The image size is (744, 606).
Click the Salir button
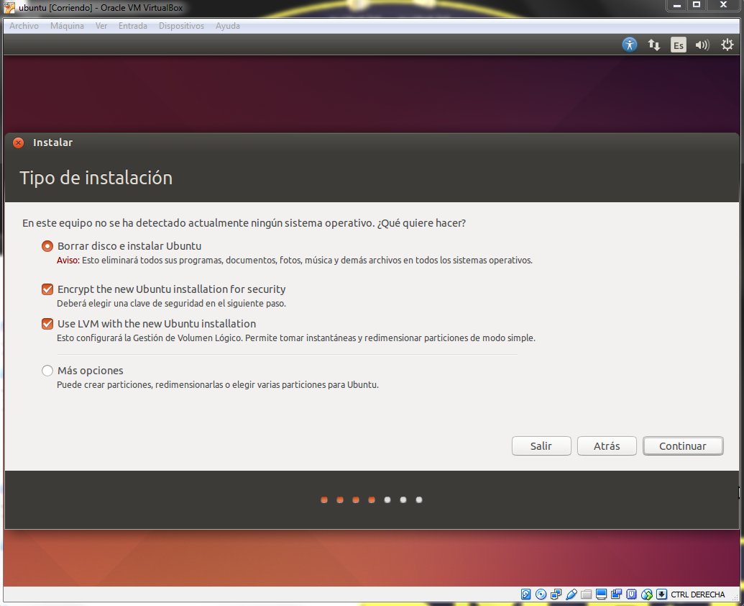[541, 446]
